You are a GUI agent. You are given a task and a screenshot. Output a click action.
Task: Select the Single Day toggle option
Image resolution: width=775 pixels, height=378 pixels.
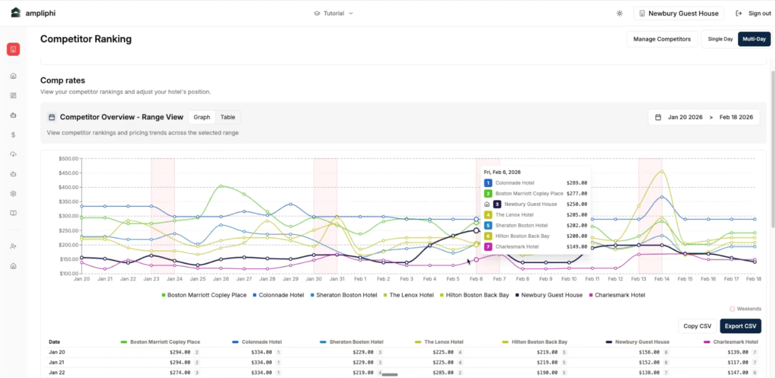[x=720, y=39]
